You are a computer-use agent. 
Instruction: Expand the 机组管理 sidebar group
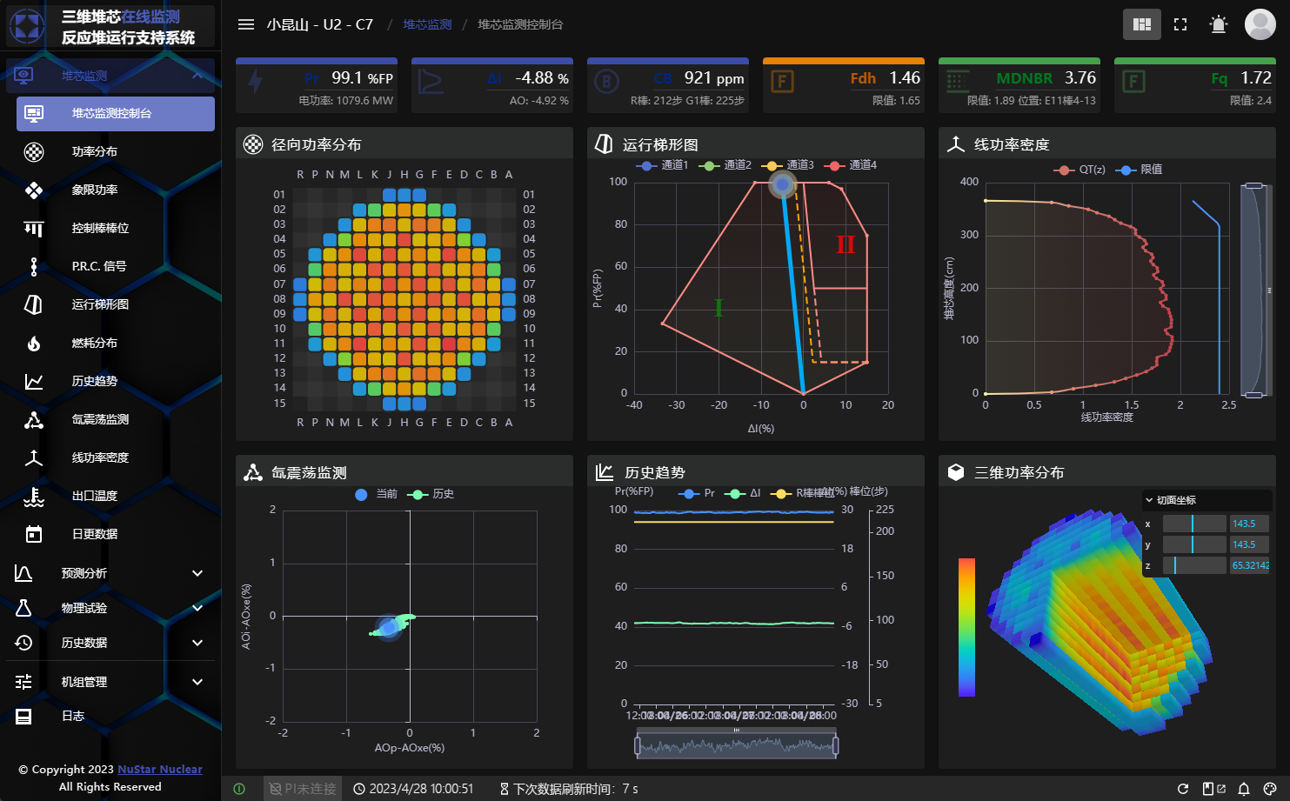click(x=110, y=682)
